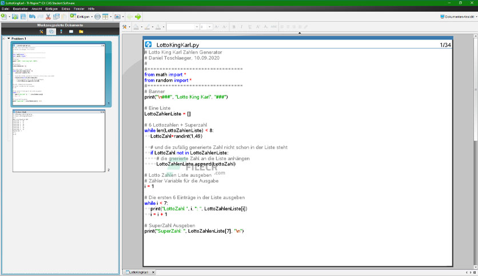Click the 'from math import *' line
The image size is (478, 276).
click(x=165, y=75)
